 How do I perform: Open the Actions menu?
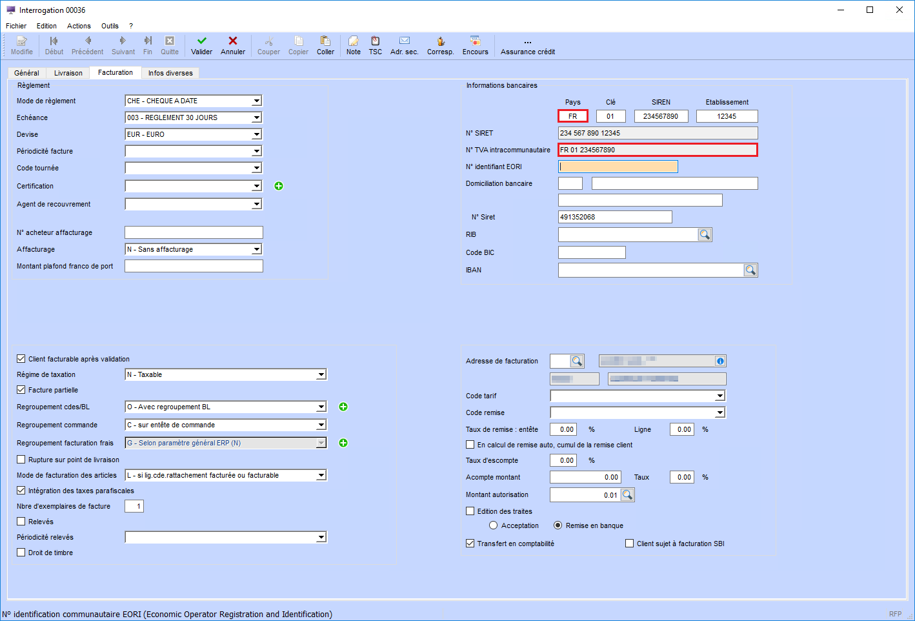tap(79, 26)
